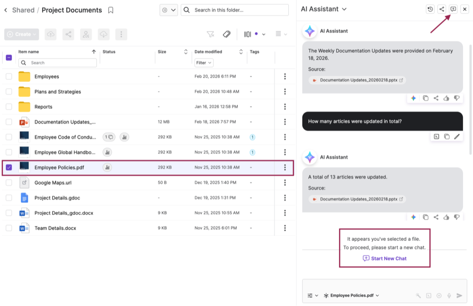
Task: Click thumbs up on 13 articles answer
Action: [446, 217]
